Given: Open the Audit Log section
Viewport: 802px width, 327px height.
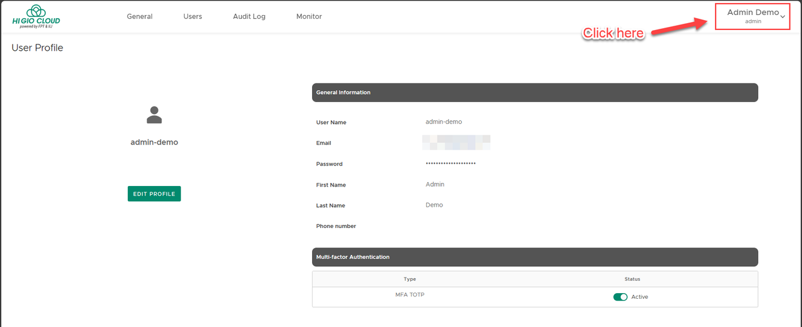Looking at the screenshot, I should pyautogui.click(x=249, y=16).
